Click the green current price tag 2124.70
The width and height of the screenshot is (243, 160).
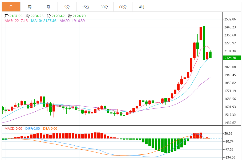(x=232, y=58)
